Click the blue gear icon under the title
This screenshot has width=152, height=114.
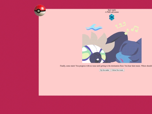[x=112, y=17]
